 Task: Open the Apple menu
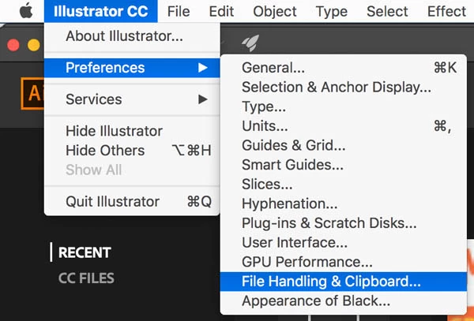coord(26,12)
